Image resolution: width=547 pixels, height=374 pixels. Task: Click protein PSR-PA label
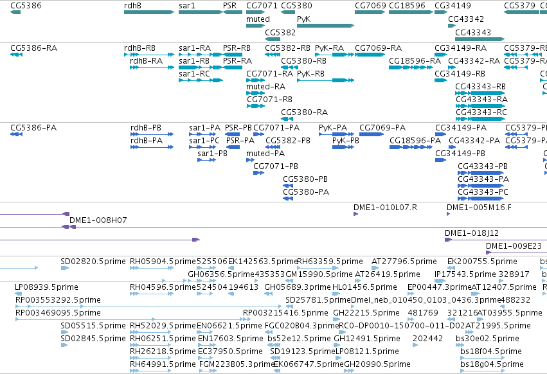(240, 141)
